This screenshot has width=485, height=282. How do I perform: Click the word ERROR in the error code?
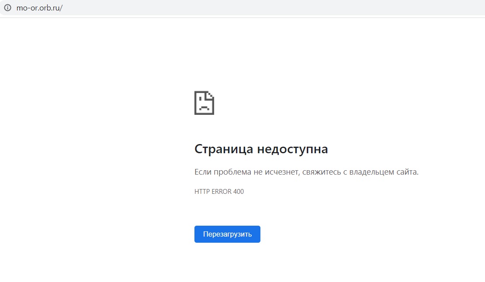(x=222, y=192)
